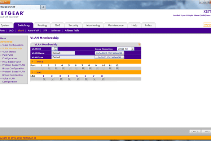Toggle membership box for port 5
This screenshot has height=141, width=211.
coord(70,68)
